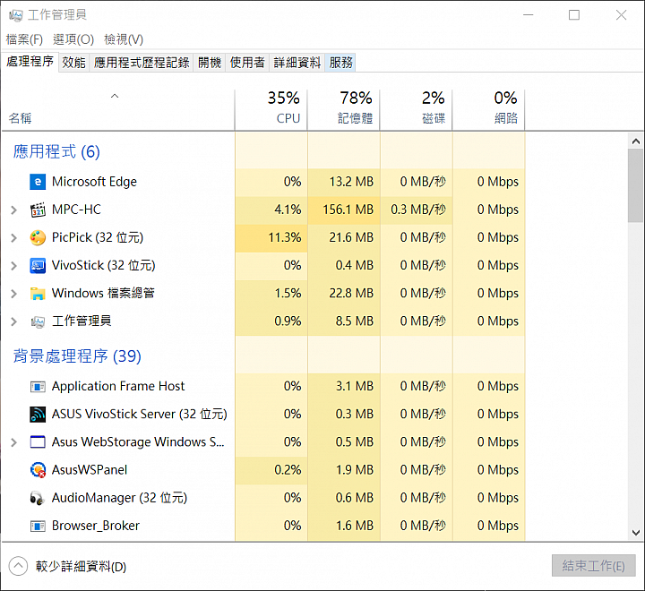Click the ASUS VivoStick Server icon
This screenshot has height=591, width=645.
[x=38, y=415]
